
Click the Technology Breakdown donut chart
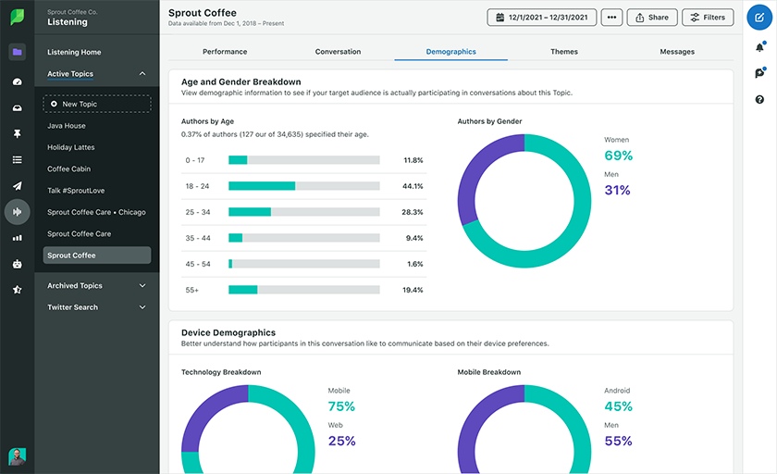pyautogui.click(x=248, y=430)
